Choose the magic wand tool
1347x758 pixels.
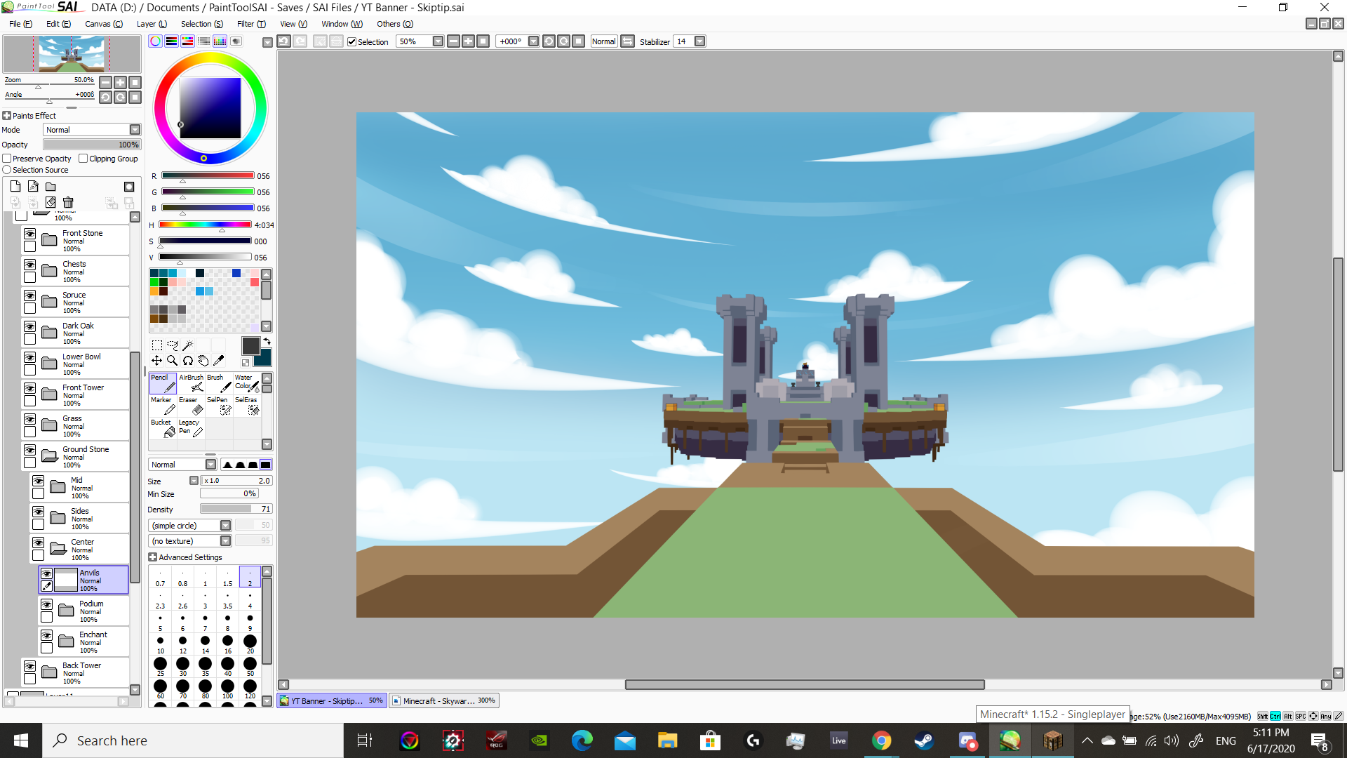click(187, 345)
